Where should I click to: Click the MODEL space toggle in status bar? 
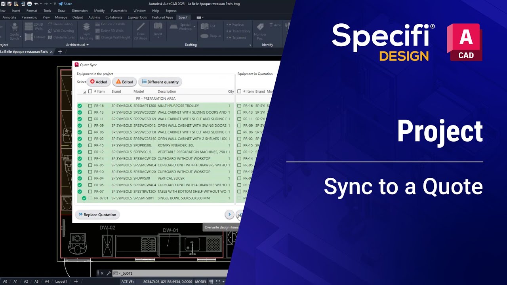click(201, 282)
